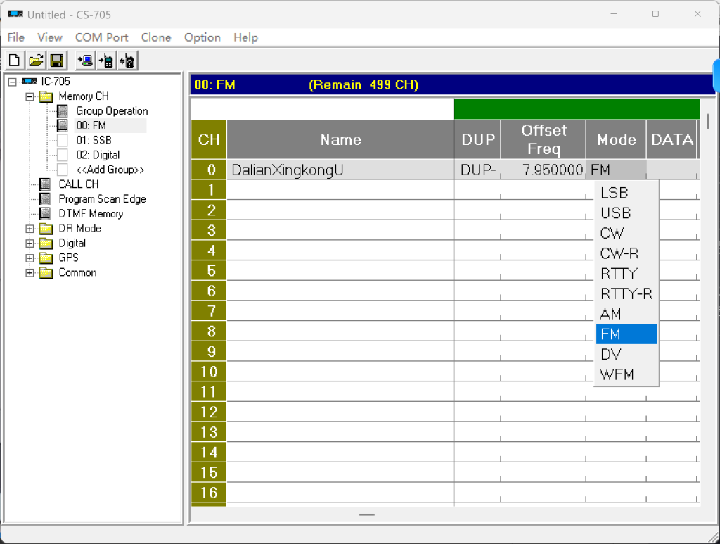Open the File menu
Screen dimensions: 720x544
pos(16,37)
